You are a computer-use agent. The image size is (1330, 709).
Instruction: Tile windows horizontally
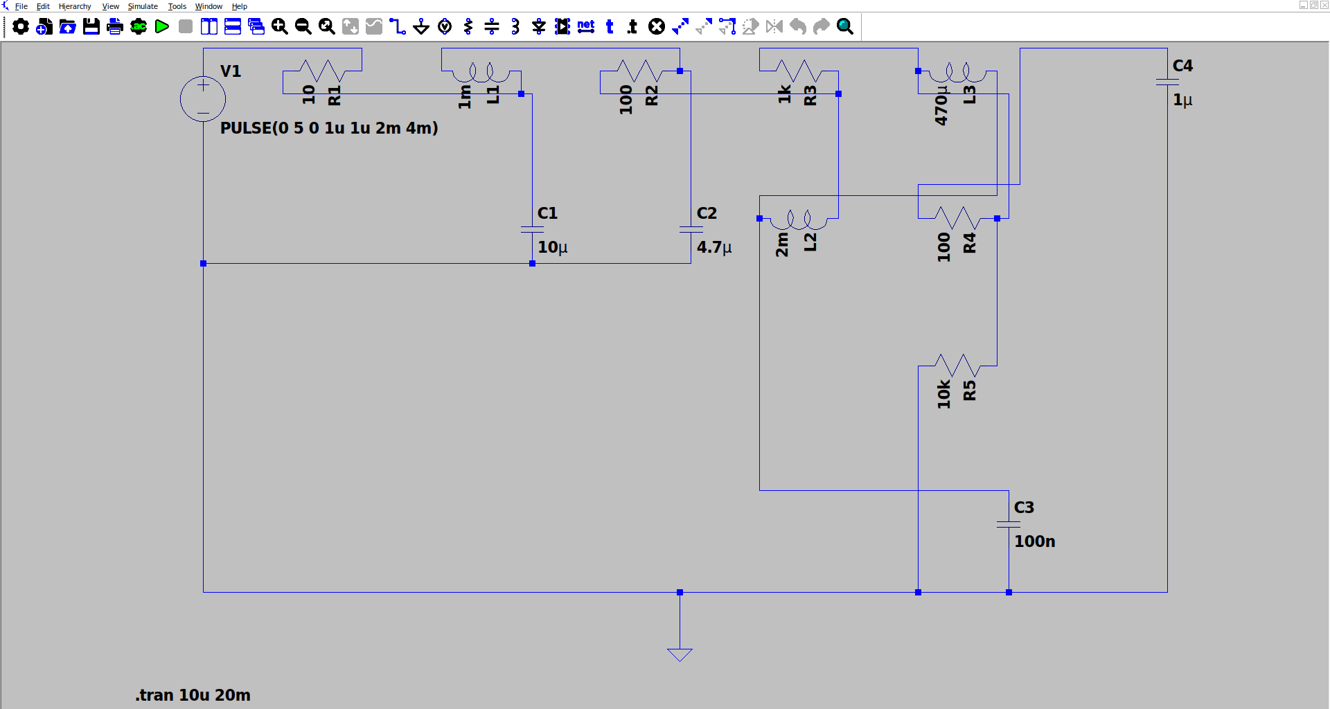tap(233, 27)
